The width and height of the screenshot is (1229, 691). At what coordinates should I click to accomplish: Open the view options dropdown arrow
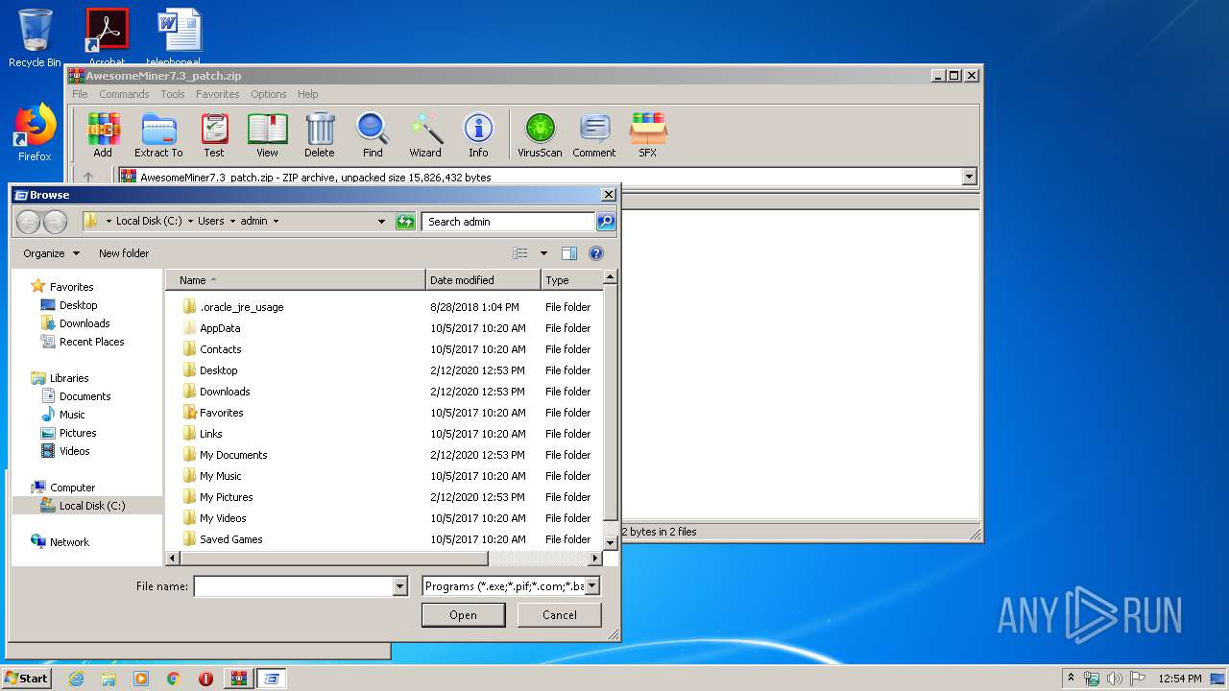[543, 253]
